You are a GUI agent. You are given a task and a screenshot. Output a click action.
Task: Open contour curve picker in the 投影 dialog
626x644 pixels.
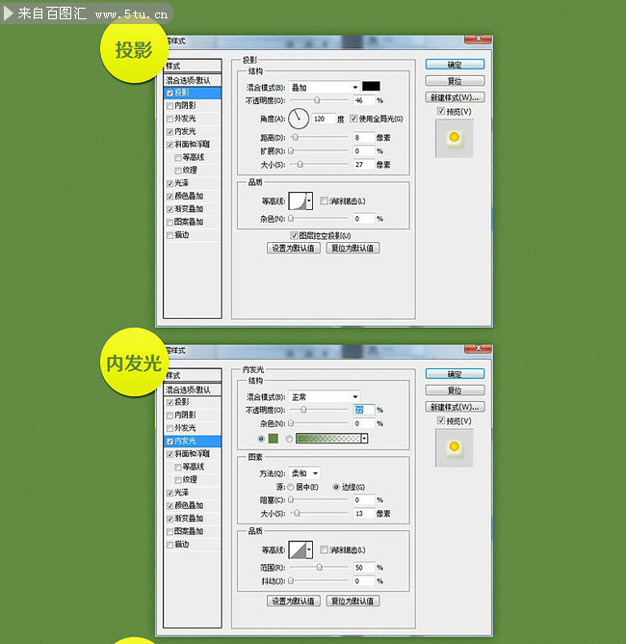point(302,201)
